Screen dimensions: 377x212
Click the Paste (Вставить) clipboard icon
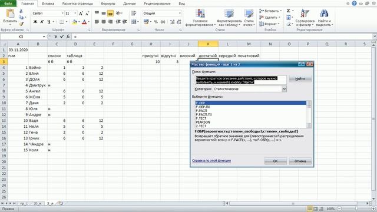10,14
